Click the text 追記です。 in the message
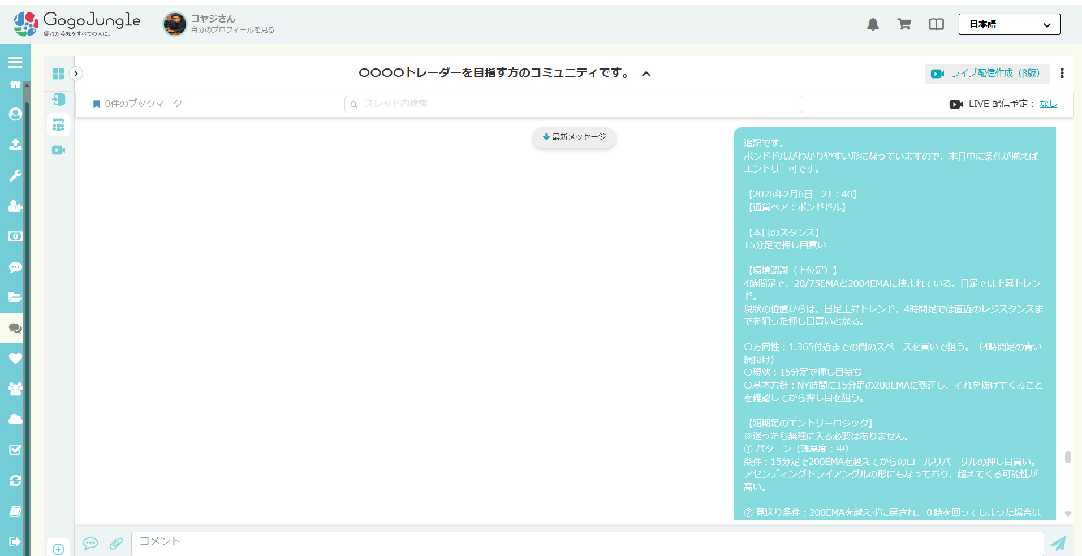This screenshot has height=556, width=1082. click(x=764, y=143)
